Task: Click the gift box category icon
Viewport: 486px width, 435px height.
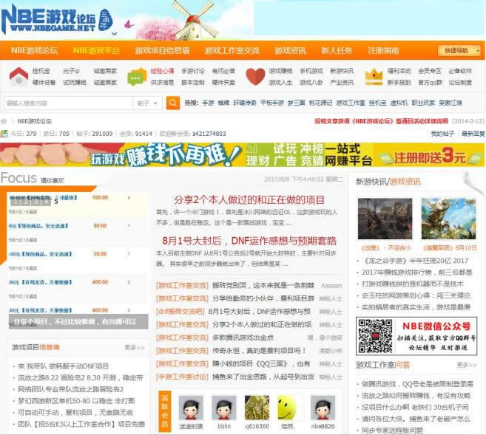Action: pyautogui.click(x=375, y=76)
